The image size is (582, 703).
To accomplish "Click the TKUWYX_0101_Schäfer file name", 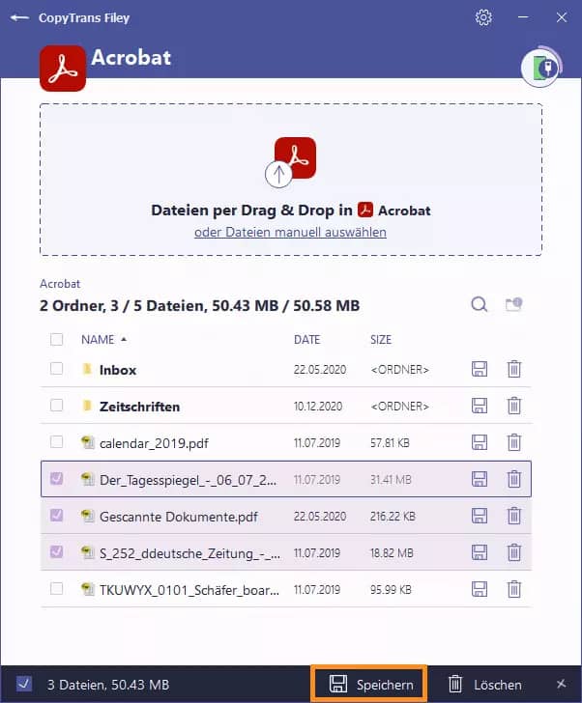I will [189, 590].
